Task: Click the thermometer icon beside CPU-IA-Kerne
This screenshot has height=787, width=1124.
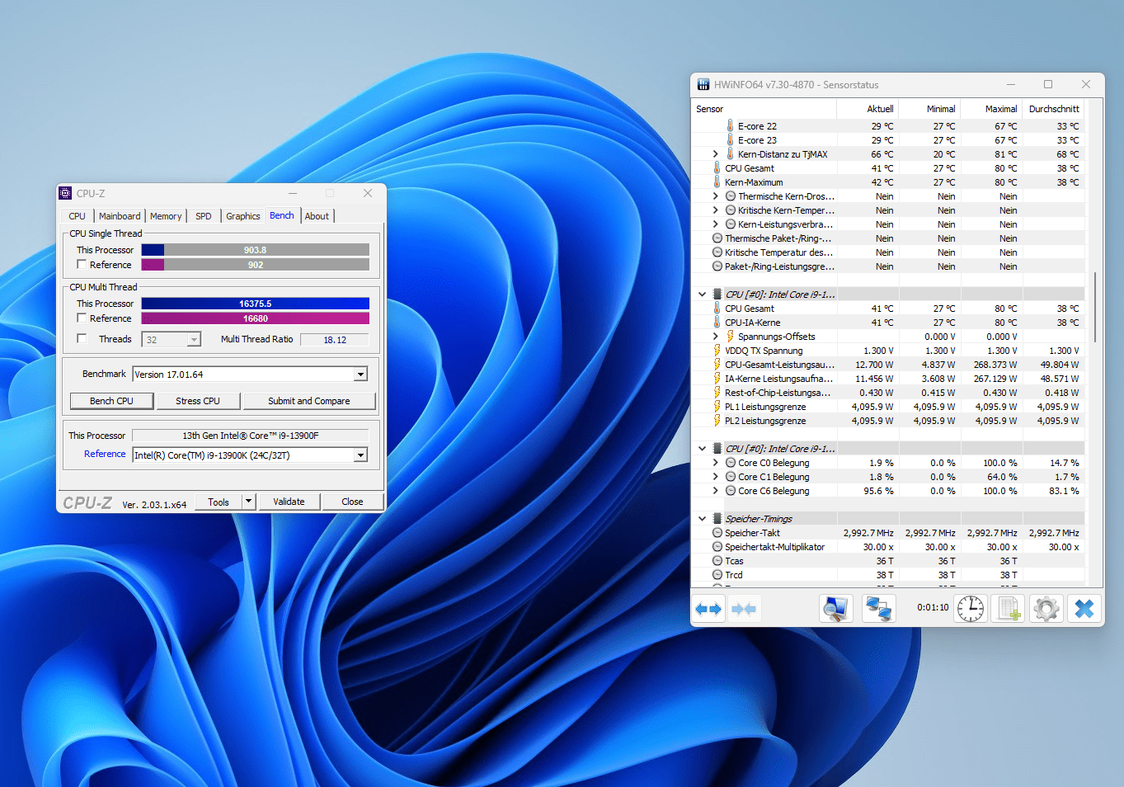Action: [717, 323]
